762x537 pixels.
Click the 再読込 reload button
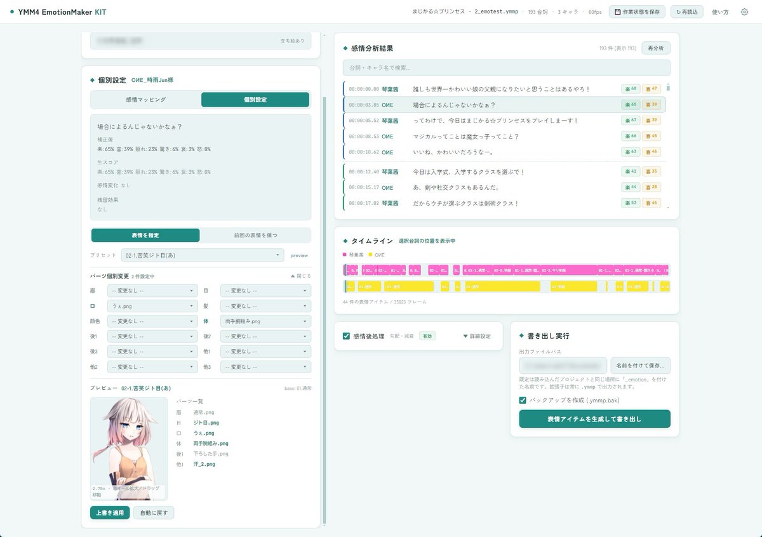[x=686, y=11]
